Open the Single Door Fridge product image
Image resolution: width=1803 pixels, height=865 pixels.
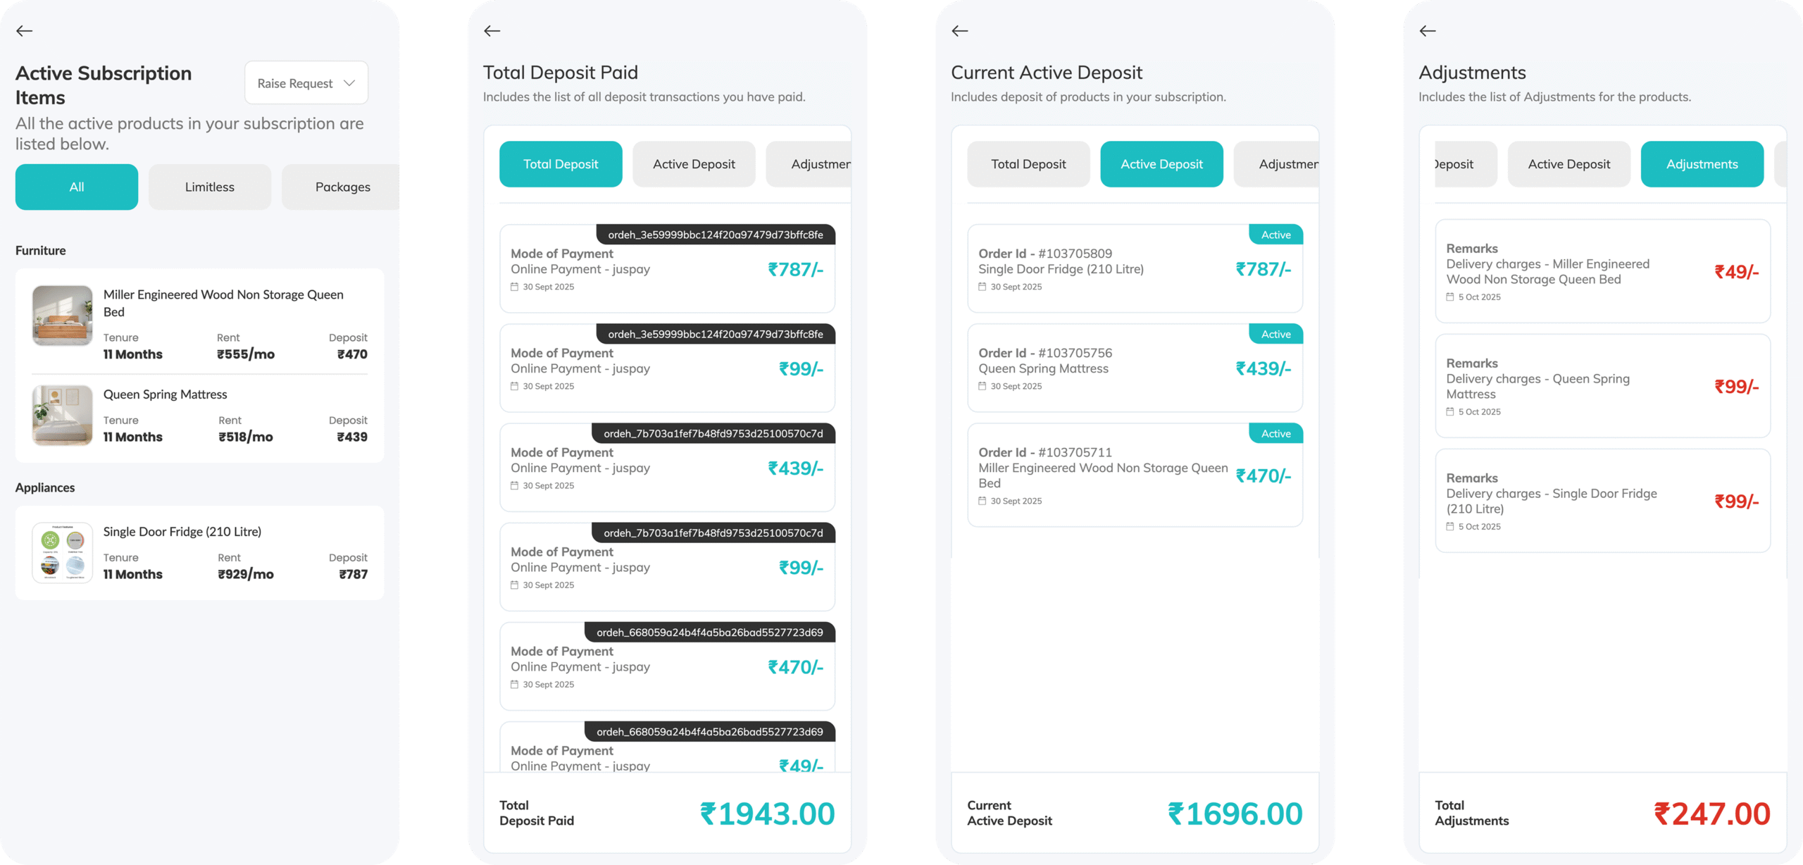[63, 553]
